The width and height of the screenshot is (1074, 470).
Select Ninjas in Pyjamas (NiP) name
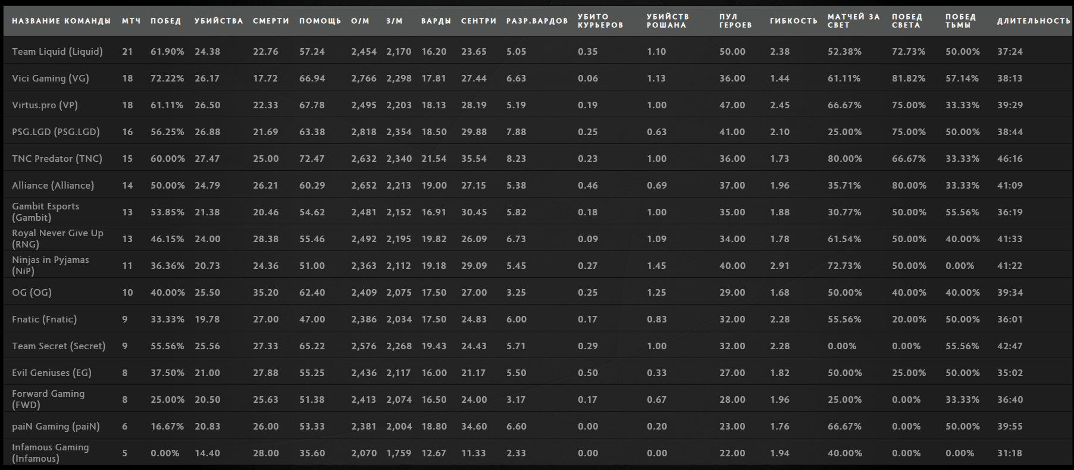point(51,265)
